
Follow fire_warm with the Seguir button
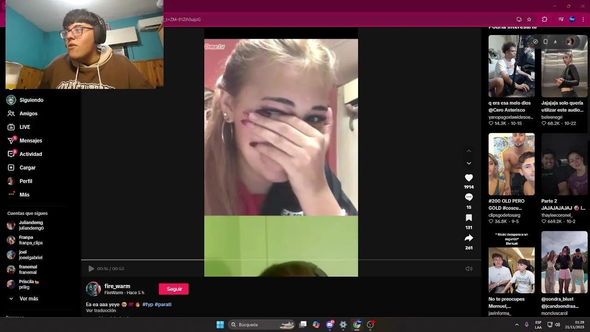pyautogui.click(x=174, y=289)
